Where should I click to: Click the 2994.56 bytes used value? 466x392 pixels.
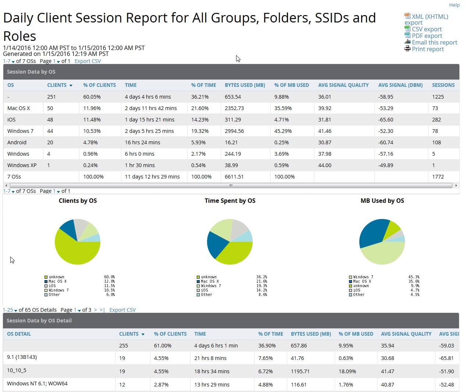pos(234,131)
